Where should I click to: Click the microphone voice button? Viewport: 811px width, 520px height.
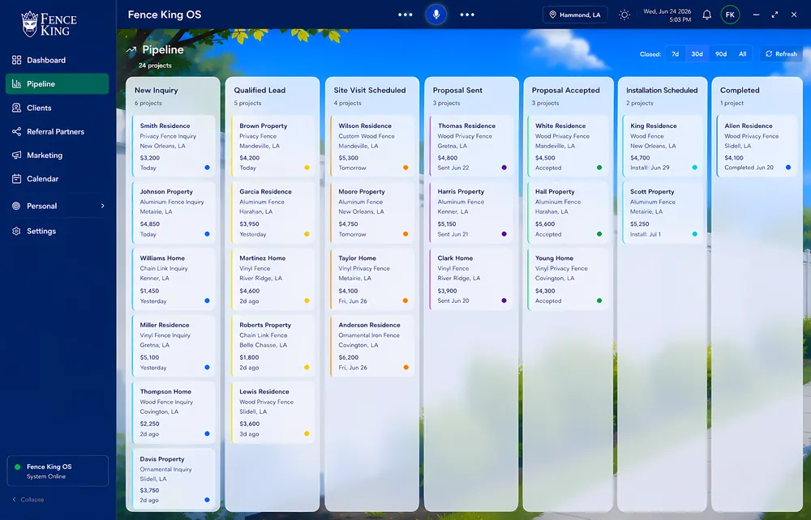tap(436, 15)
